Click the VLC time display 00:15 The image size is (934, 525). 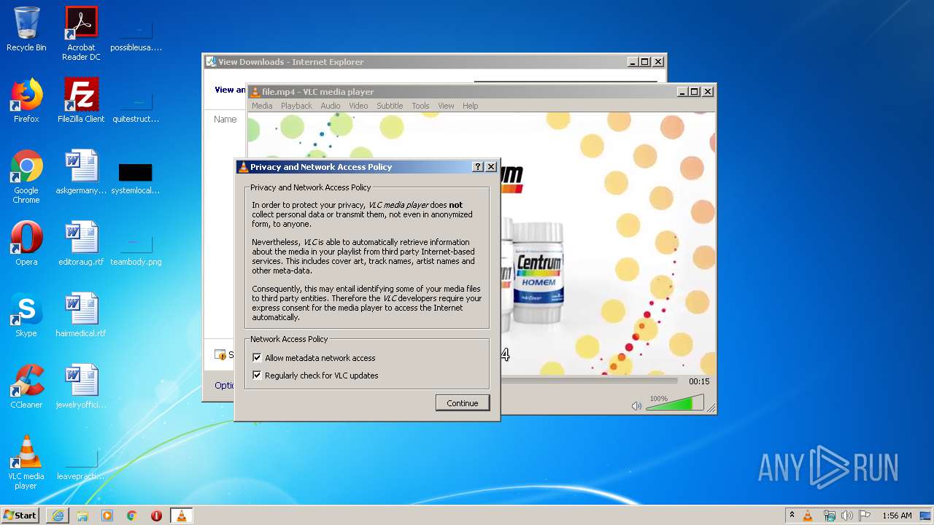coord(699,381)
